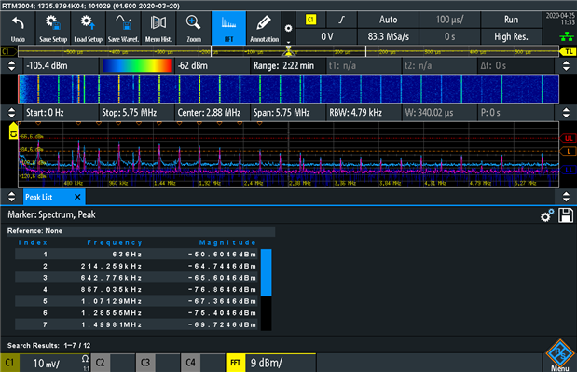Click the spectrogram row right stepper arrows
Screen dimensions: 577x372
pos(566,66)
